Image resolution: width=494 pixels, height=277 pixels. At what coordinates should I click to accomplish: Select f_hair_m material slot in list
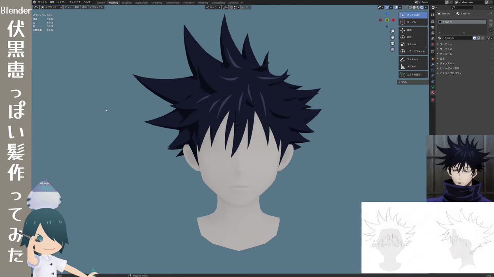(462, 22)
